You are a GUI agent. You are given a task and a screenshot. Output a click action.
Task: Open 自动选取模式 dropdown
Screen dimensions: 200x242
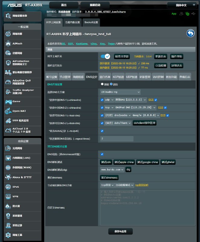124,185
